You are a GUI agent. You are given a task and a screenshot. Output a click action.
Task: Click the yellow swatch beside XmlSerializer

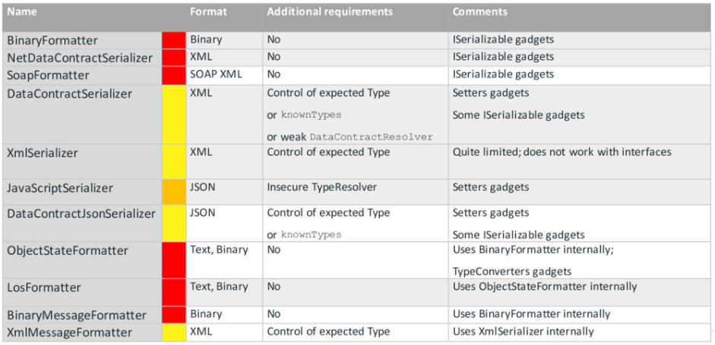coord(173,159)
